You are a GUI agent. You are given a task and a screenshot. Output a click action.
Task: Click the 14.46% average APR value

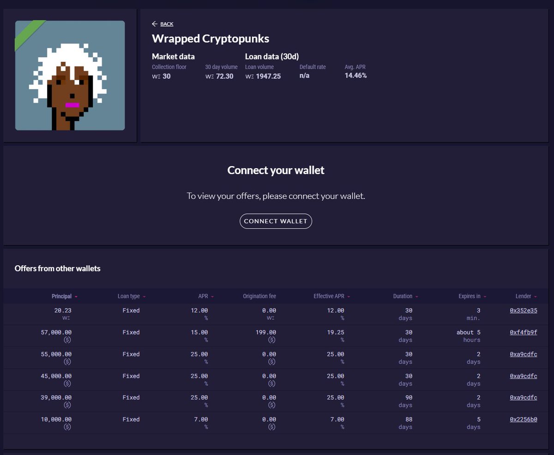point(355,76)
